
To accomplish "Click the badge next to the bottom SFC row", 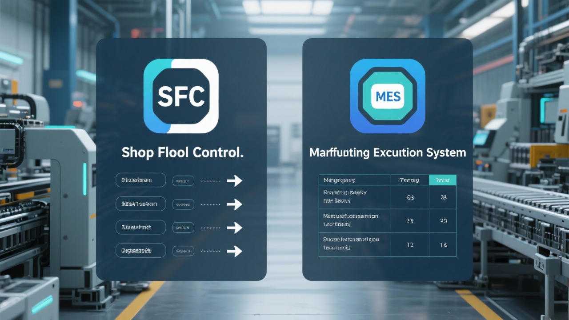I will (183, 251).
